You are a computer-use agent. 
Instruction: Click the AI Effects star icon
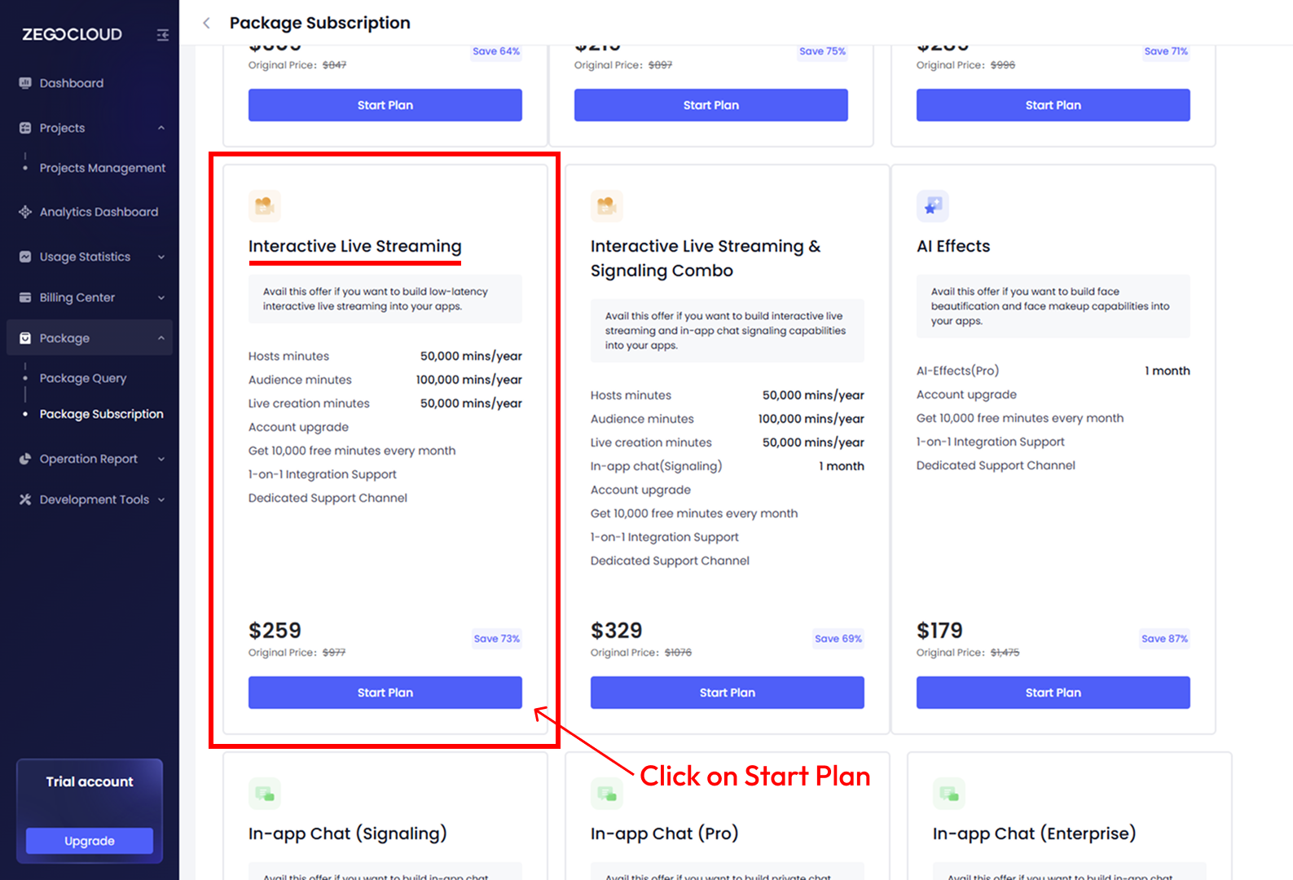point(932,206)
